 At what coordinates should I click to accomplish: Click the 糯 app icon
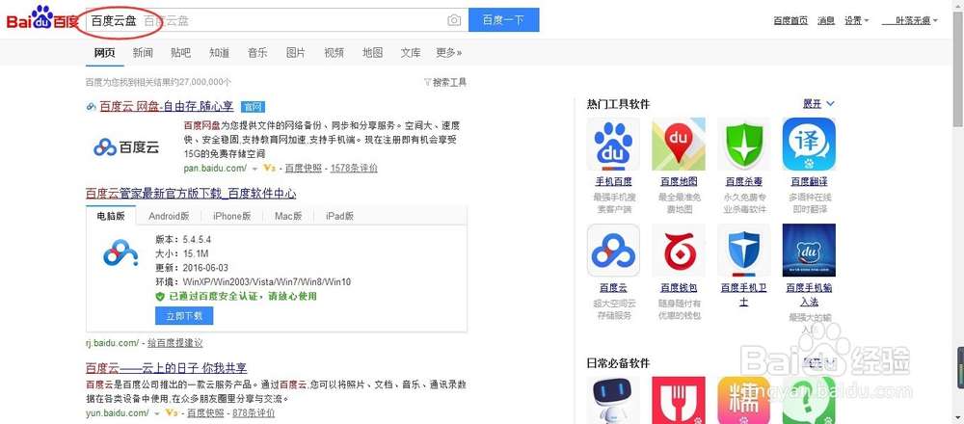(744, 400)
